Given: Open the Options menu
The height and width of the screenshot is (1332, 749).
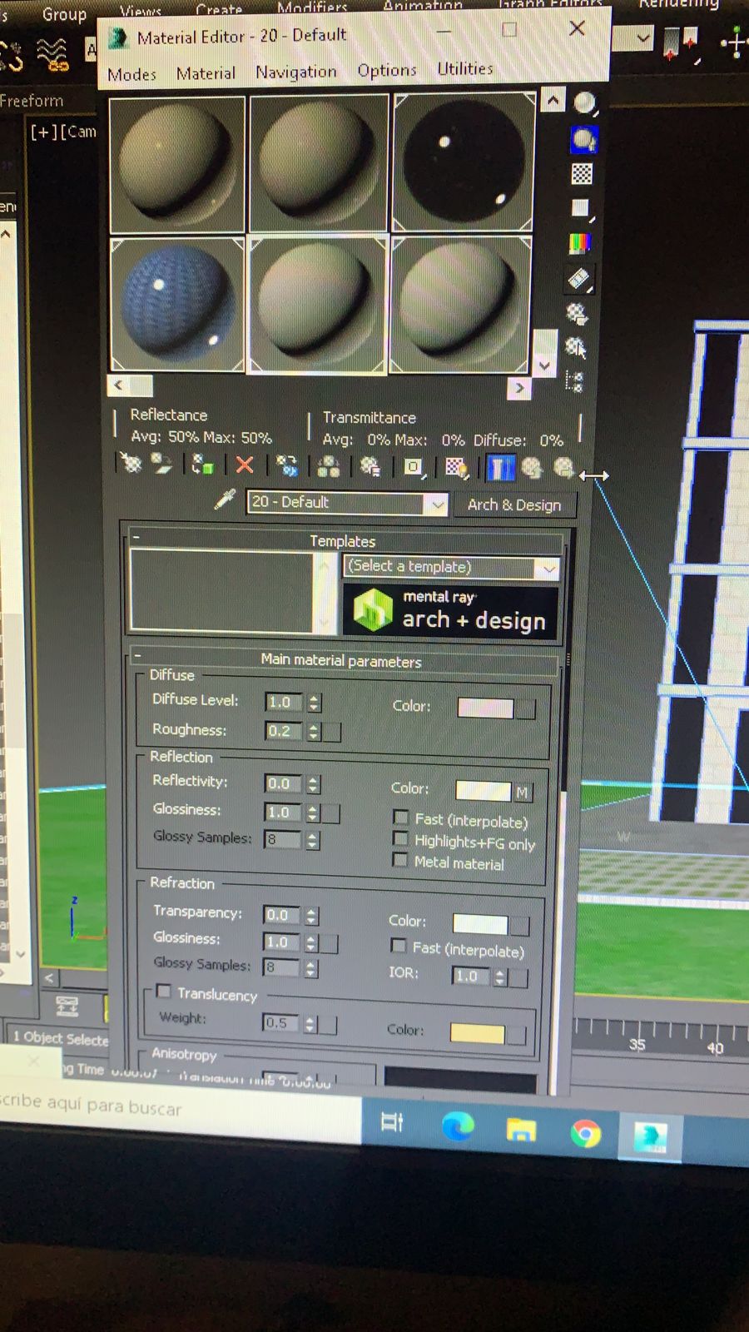Looking at the screenshot, I should [x=387, y=70].
